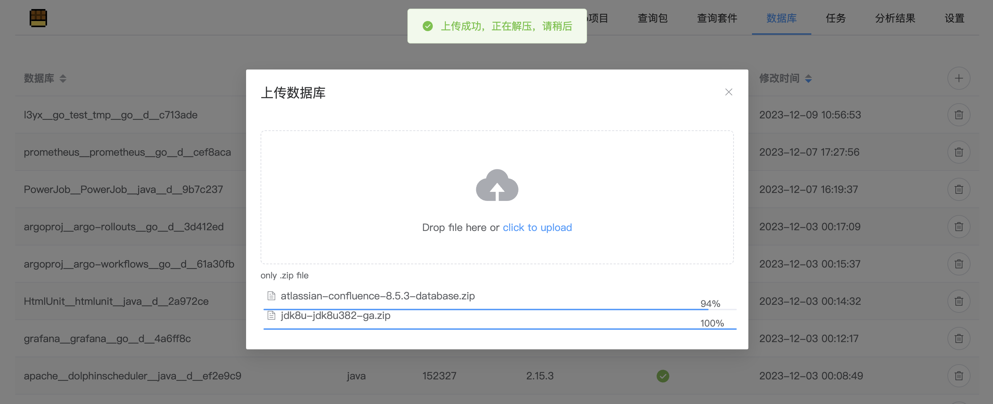
Task: Click the plus add database button
Action: [x=958, y=79]
